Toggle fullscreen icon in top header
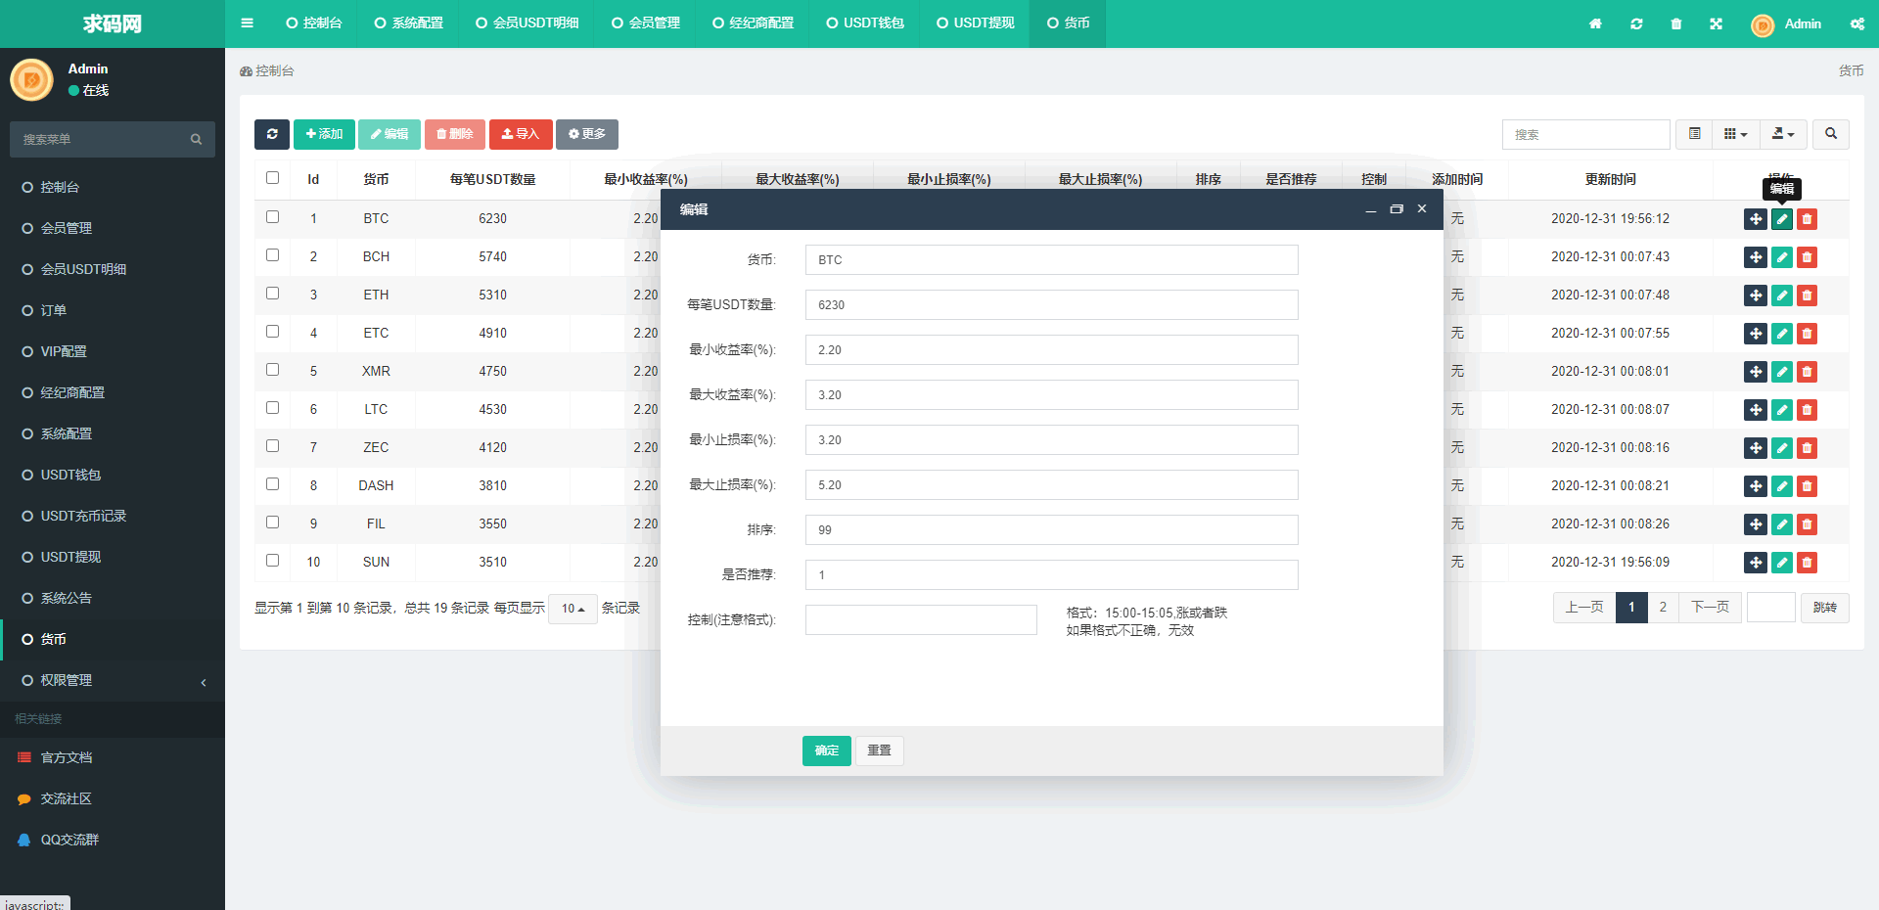The image size is (1879, 910). pyautogui.click(x=1716, y=23)
